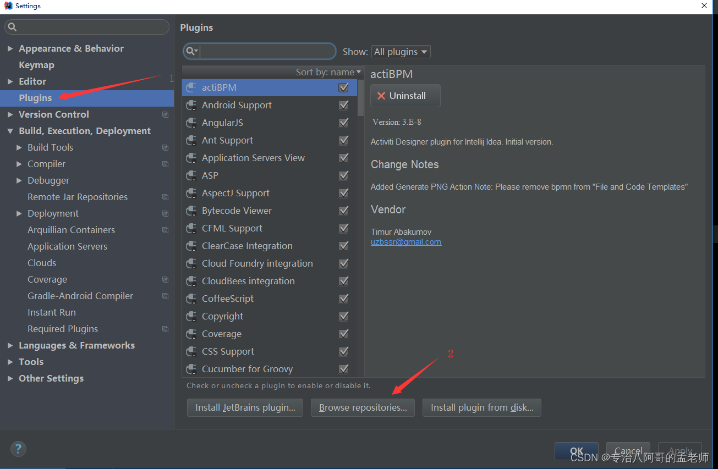Open Instant Run settings
Image resolution: width=718 pixels, height=469 pixels.
(x=52, y=312)
